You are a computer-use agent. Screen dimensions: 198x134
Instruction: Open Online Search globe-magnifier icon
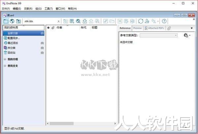78,21
